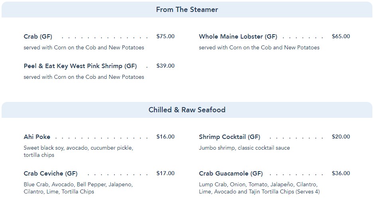Image resolution: width=374 pixels, height=207 pixels.
Task: Click the $65.00 lobster price
Action: [341, 36]
